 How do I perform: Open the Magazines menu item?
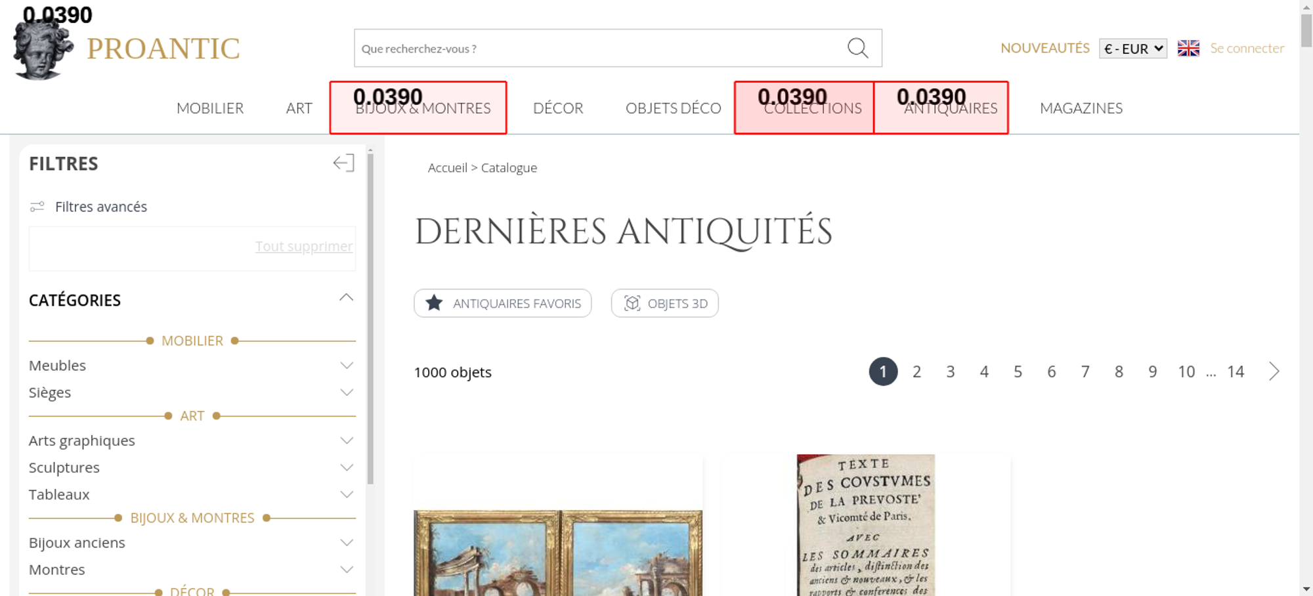(1081, 108)
